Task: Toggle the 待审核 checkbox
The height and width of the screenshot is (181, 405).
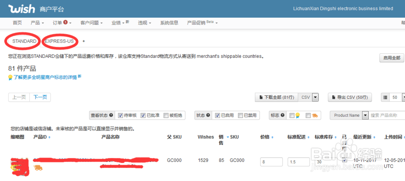Action: (x=120, y=115)
